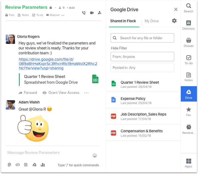Open the Job Description_Sales Reps PDF
Screen dimensions: 198x174
(x=143, y=116)
